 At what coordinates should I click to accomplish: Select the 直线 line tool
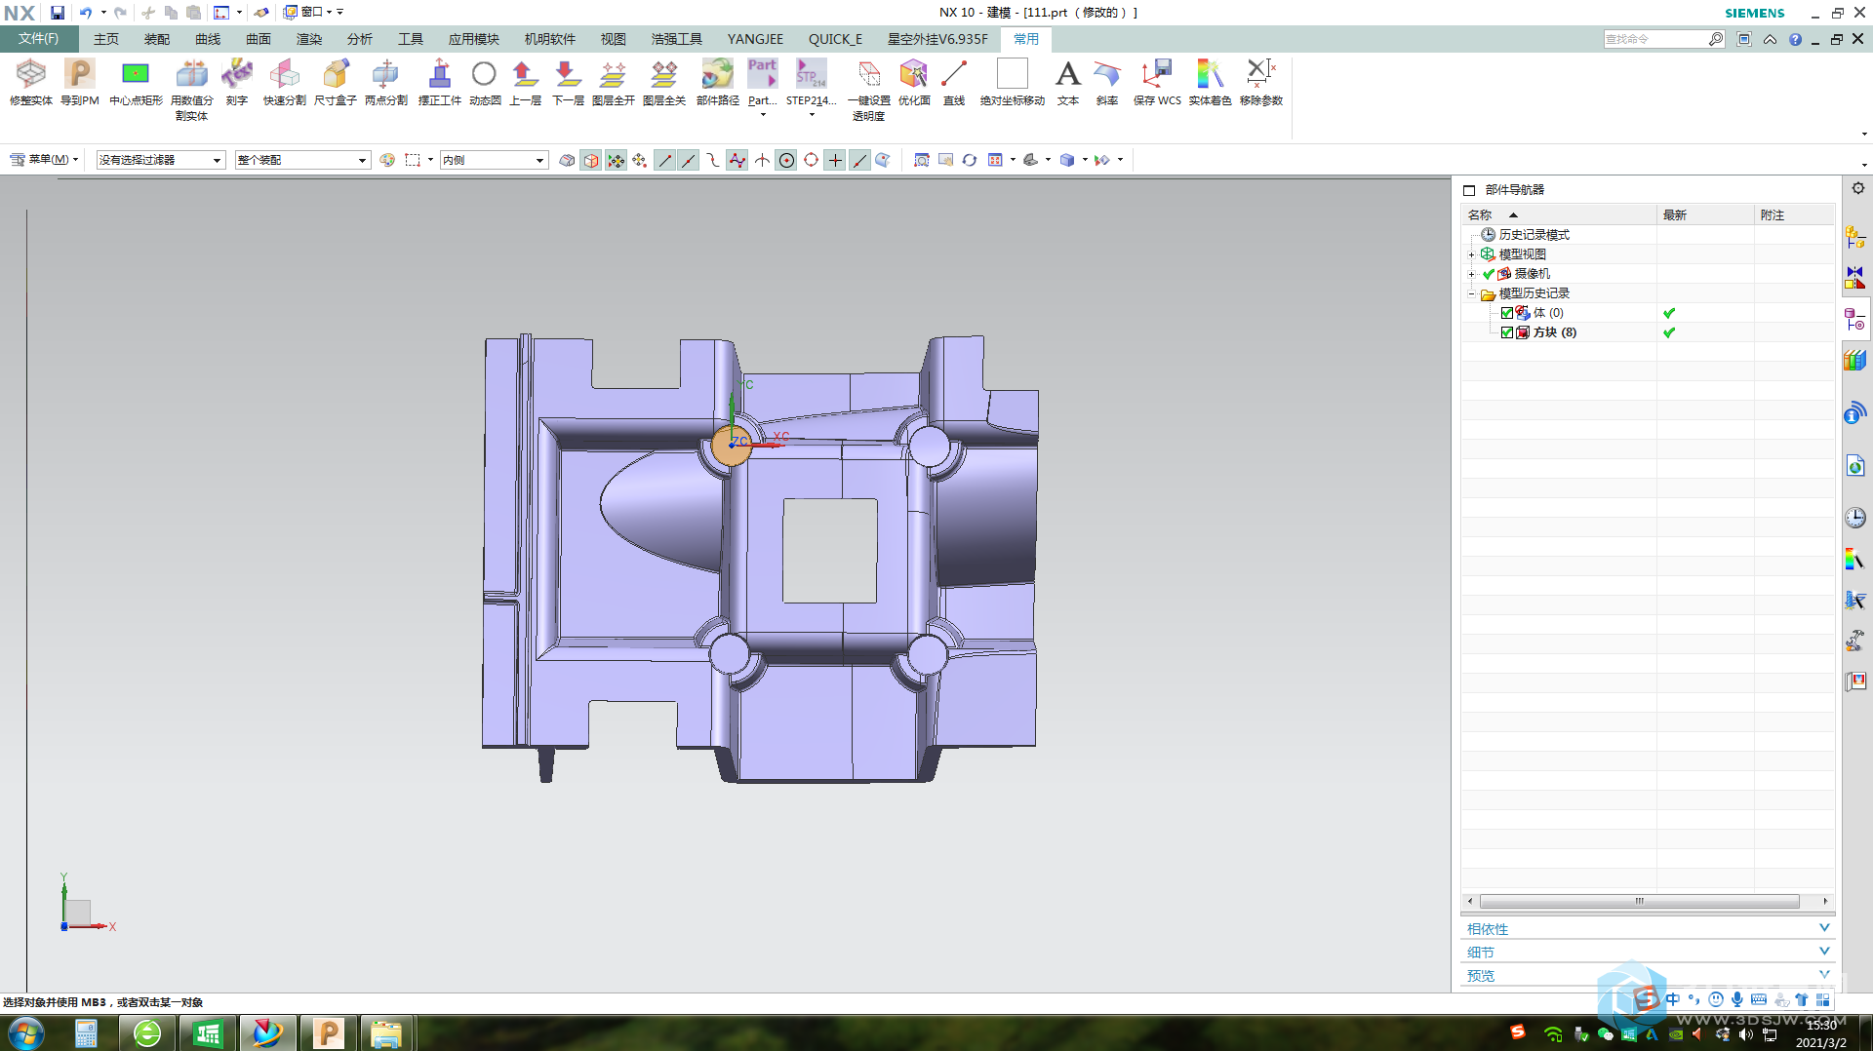(954, 74)
